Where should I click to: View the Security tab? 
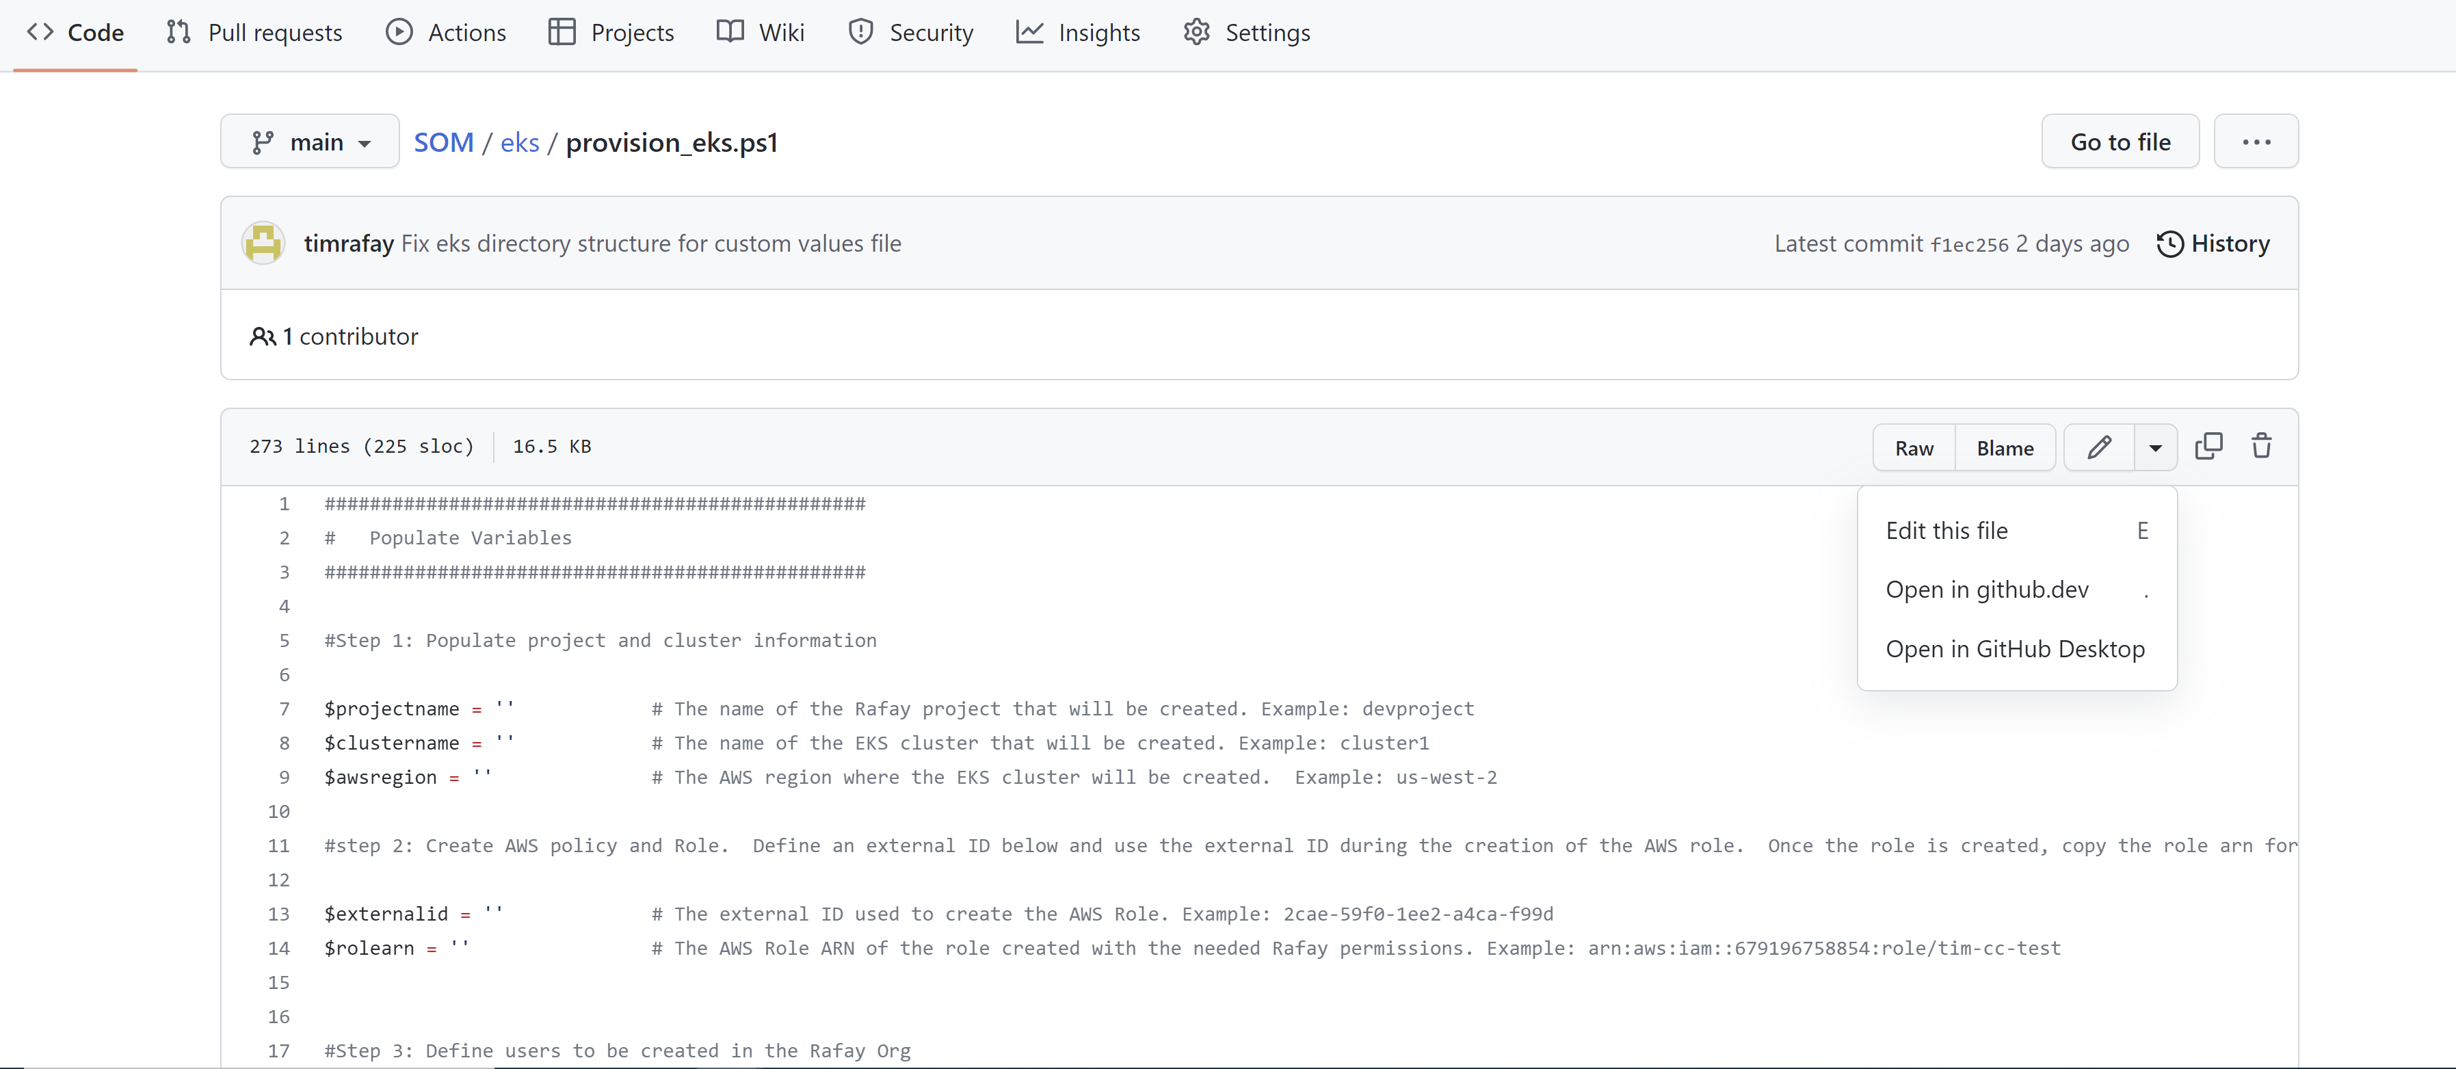click(x=910, y=32)
